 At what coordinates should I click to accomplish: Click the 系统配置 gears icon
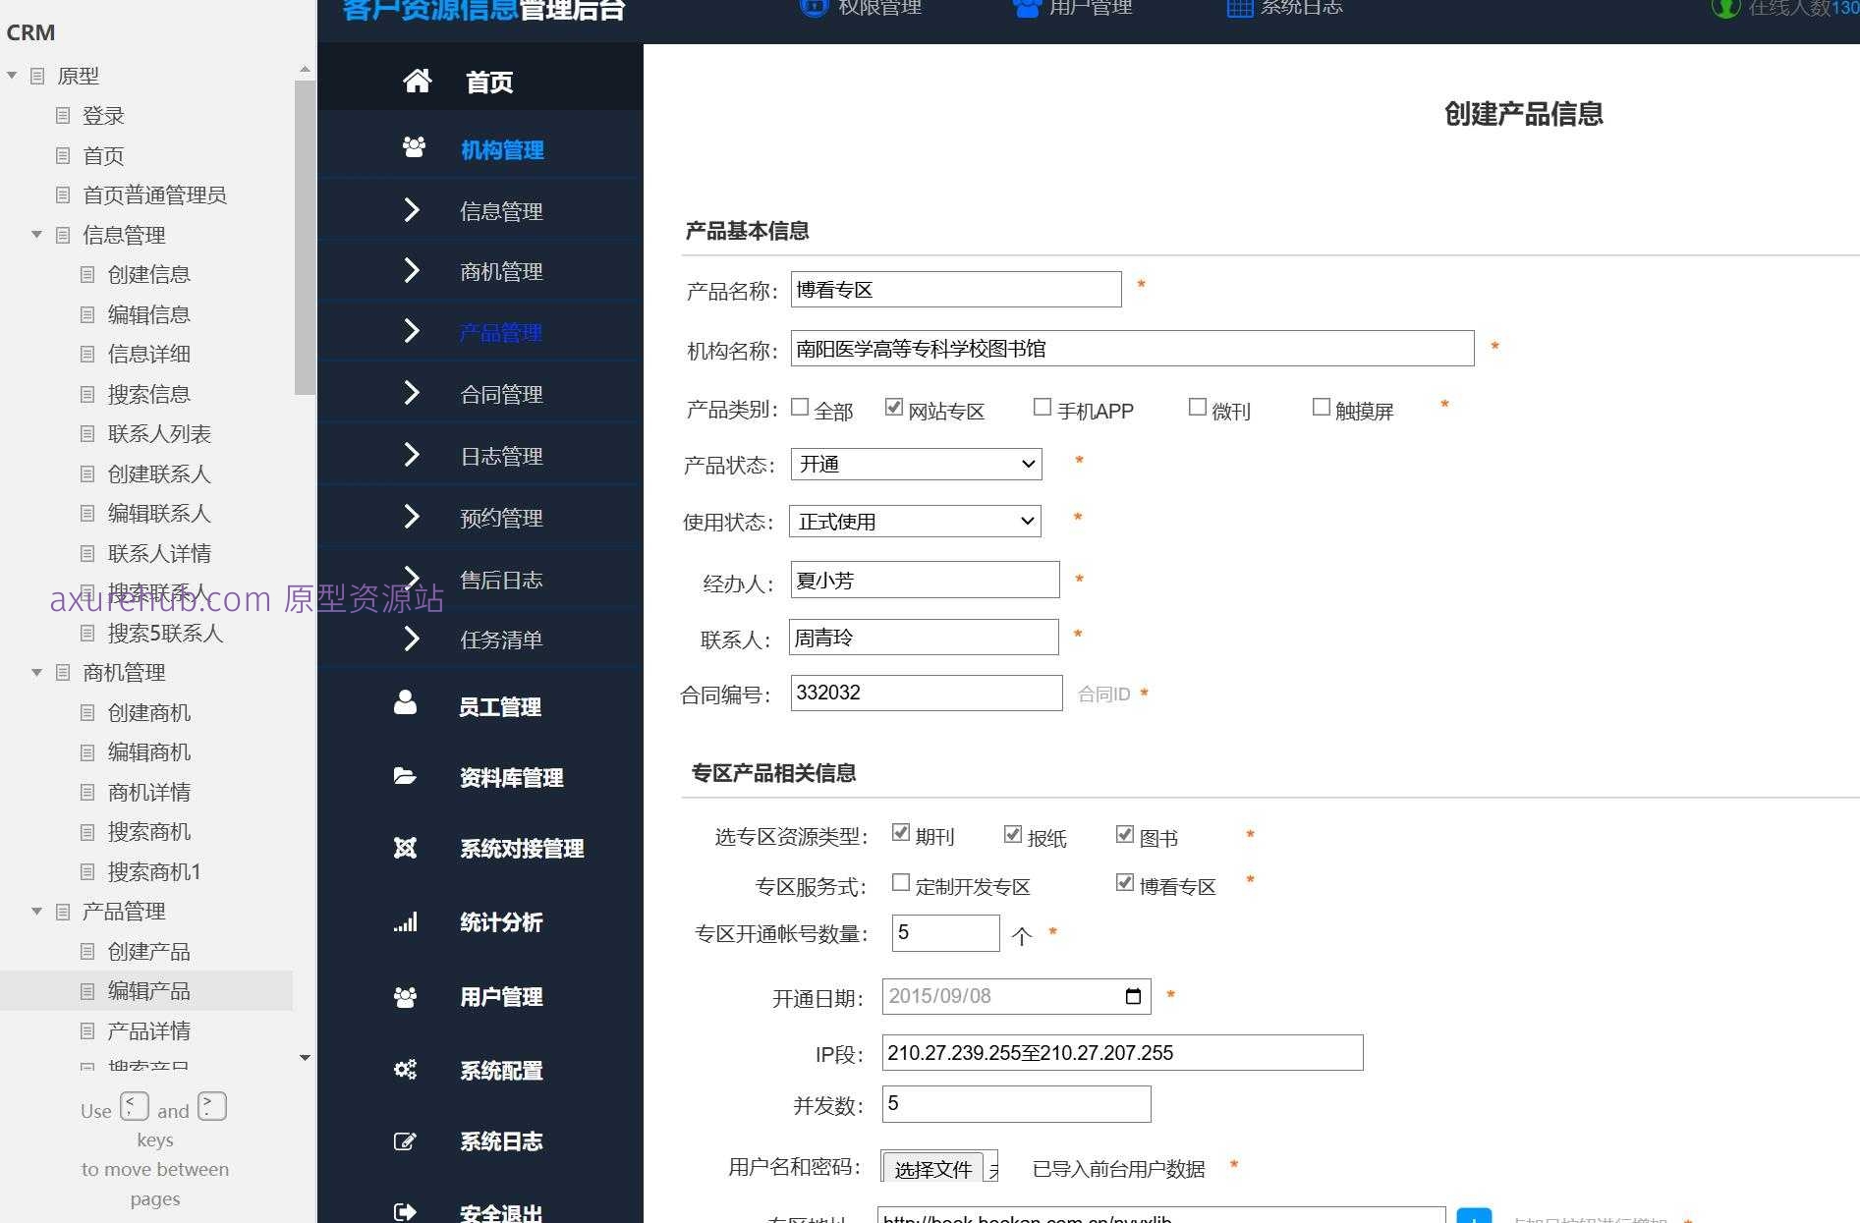(406, 1069)
